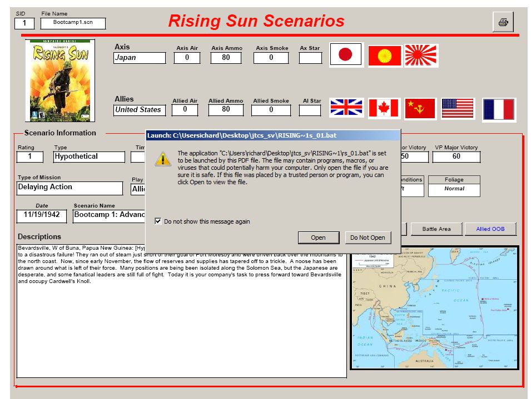The height and width of the screenshot is (399, 531).
Task: Click the Foliage field showing Normal
Action: (x=454, y=190)
